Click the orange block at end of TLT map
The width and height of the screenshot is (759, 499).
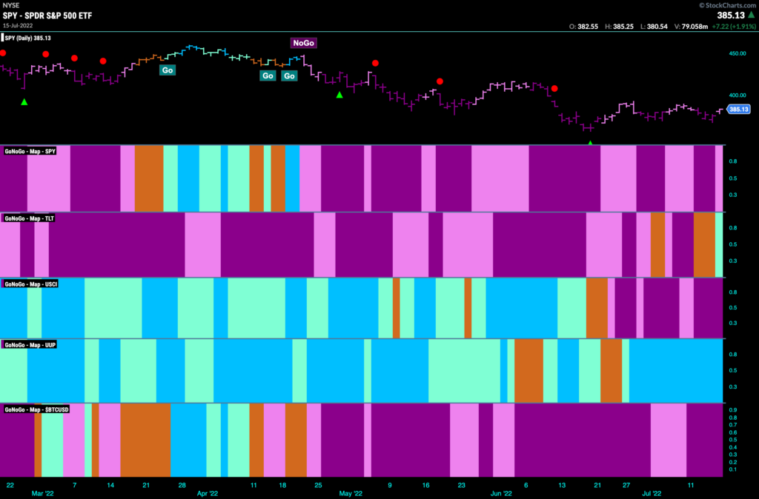[x=704, y=244]
